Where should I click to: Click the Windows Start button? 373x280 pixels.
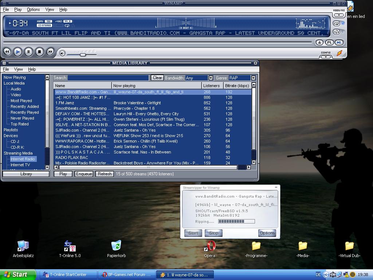18,275
